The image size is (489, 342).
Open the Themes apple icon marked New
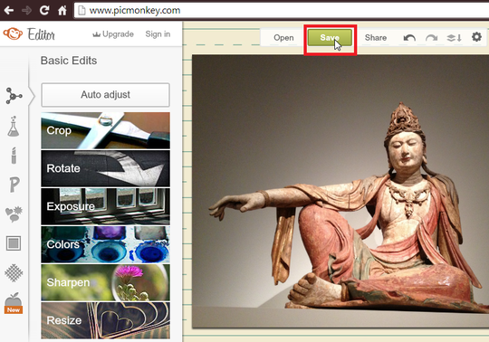click(x=14, y=303)
